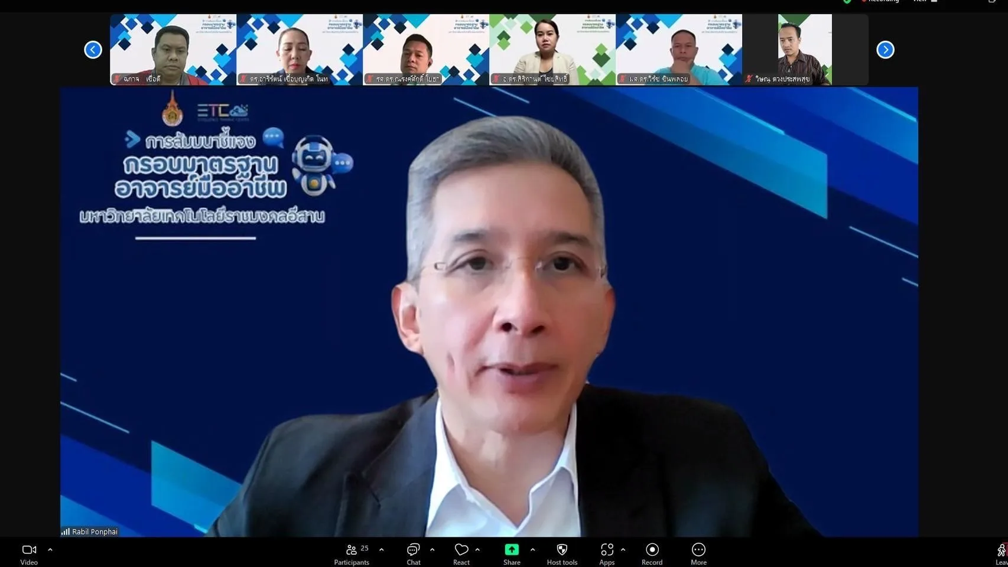This screenshot has width=1008, height=567.
Task: Select the participant thumbnail with green background
Action: 552,50
